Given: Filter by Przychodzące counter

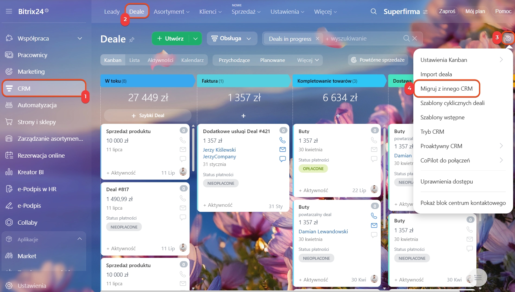Looking at the screenshot, I should click(234, 60).
